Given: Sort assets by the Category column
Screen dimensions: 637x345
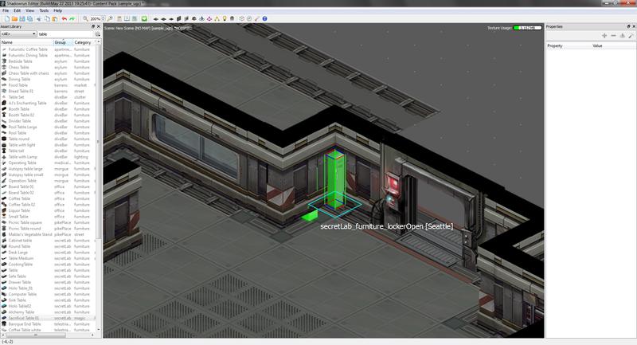Looking at the screenshot, I should tap(84, 42).
